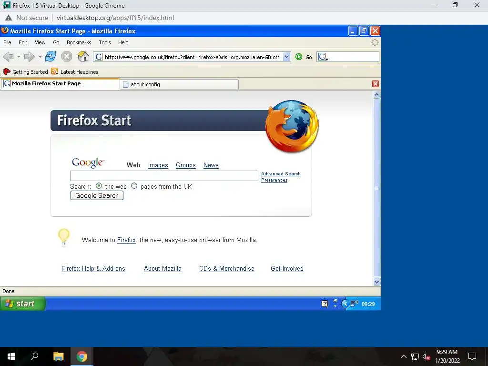Click the Windows taskbar search magnifier
The image size is (488, 366).
tap(34, 356)
